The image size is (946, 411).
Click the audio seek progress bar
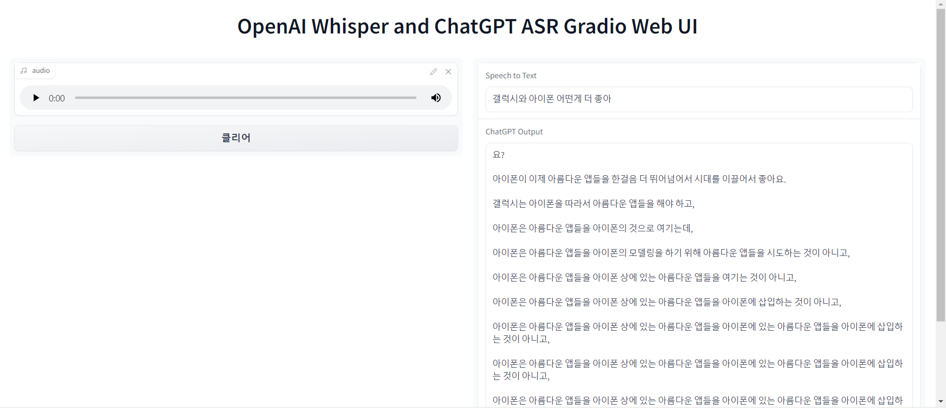(245, 98)
